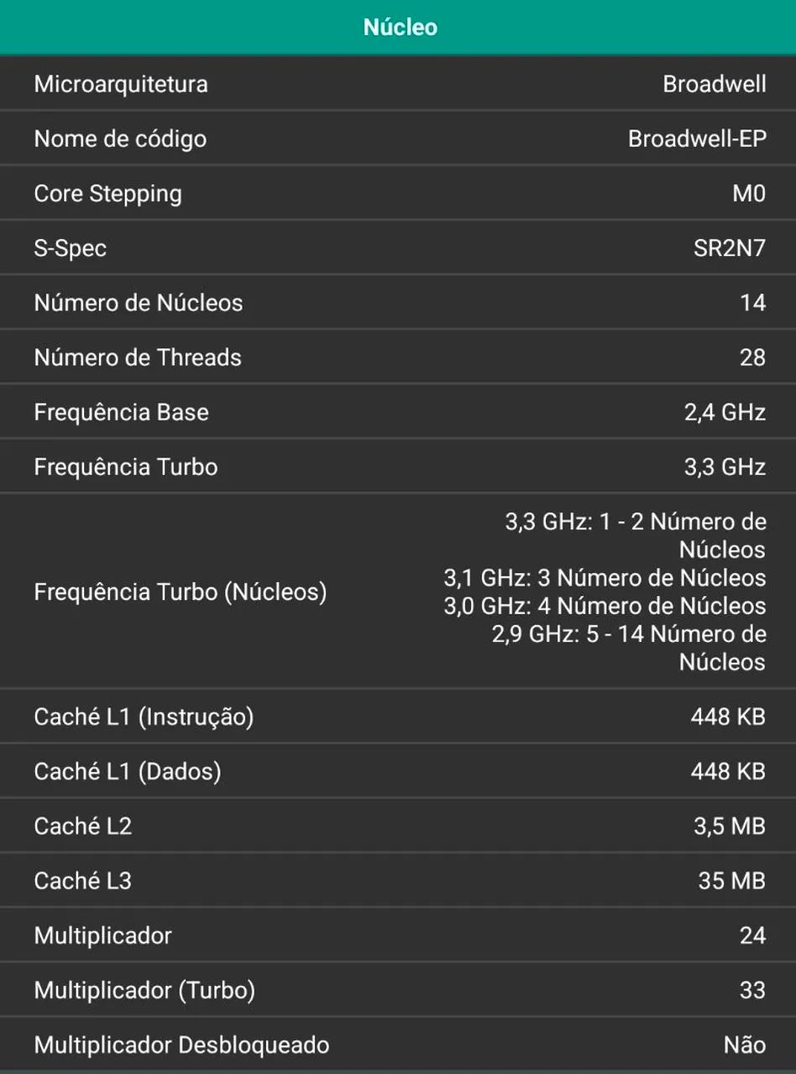Select the Core Stepping row
Image resolution: width=796 pixels, height=1074 pixels.
click(x=398, y=193)
